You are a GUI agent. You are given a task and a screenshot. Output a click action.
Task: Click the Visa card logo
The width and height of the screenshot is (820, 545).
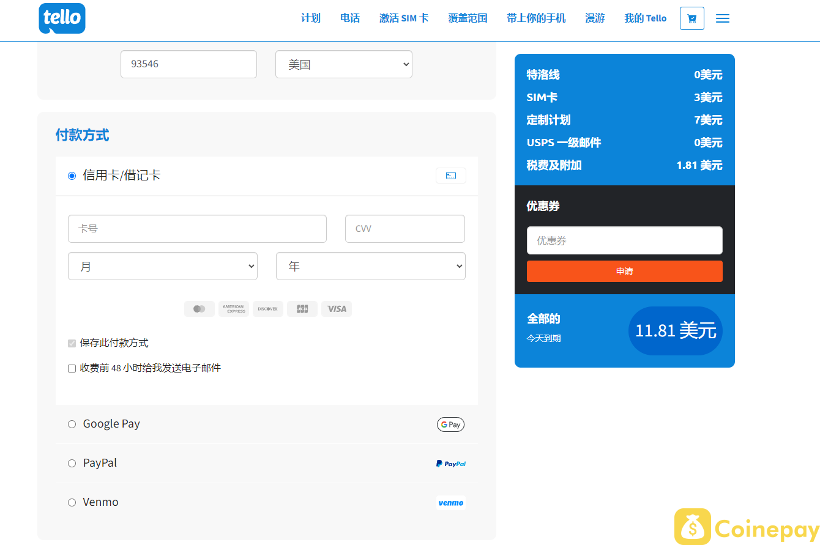point(337,309)
